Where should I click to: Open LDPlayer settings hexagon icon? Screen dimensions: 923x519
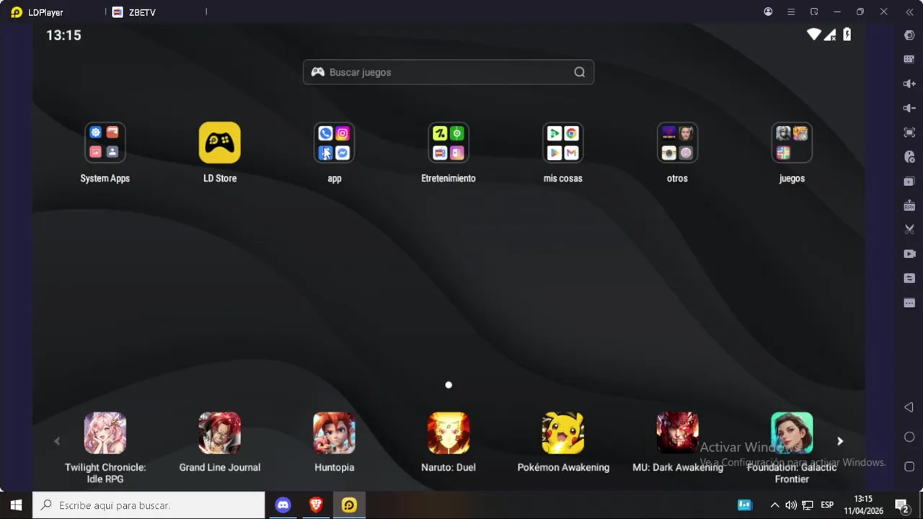(x=909, y=35)
